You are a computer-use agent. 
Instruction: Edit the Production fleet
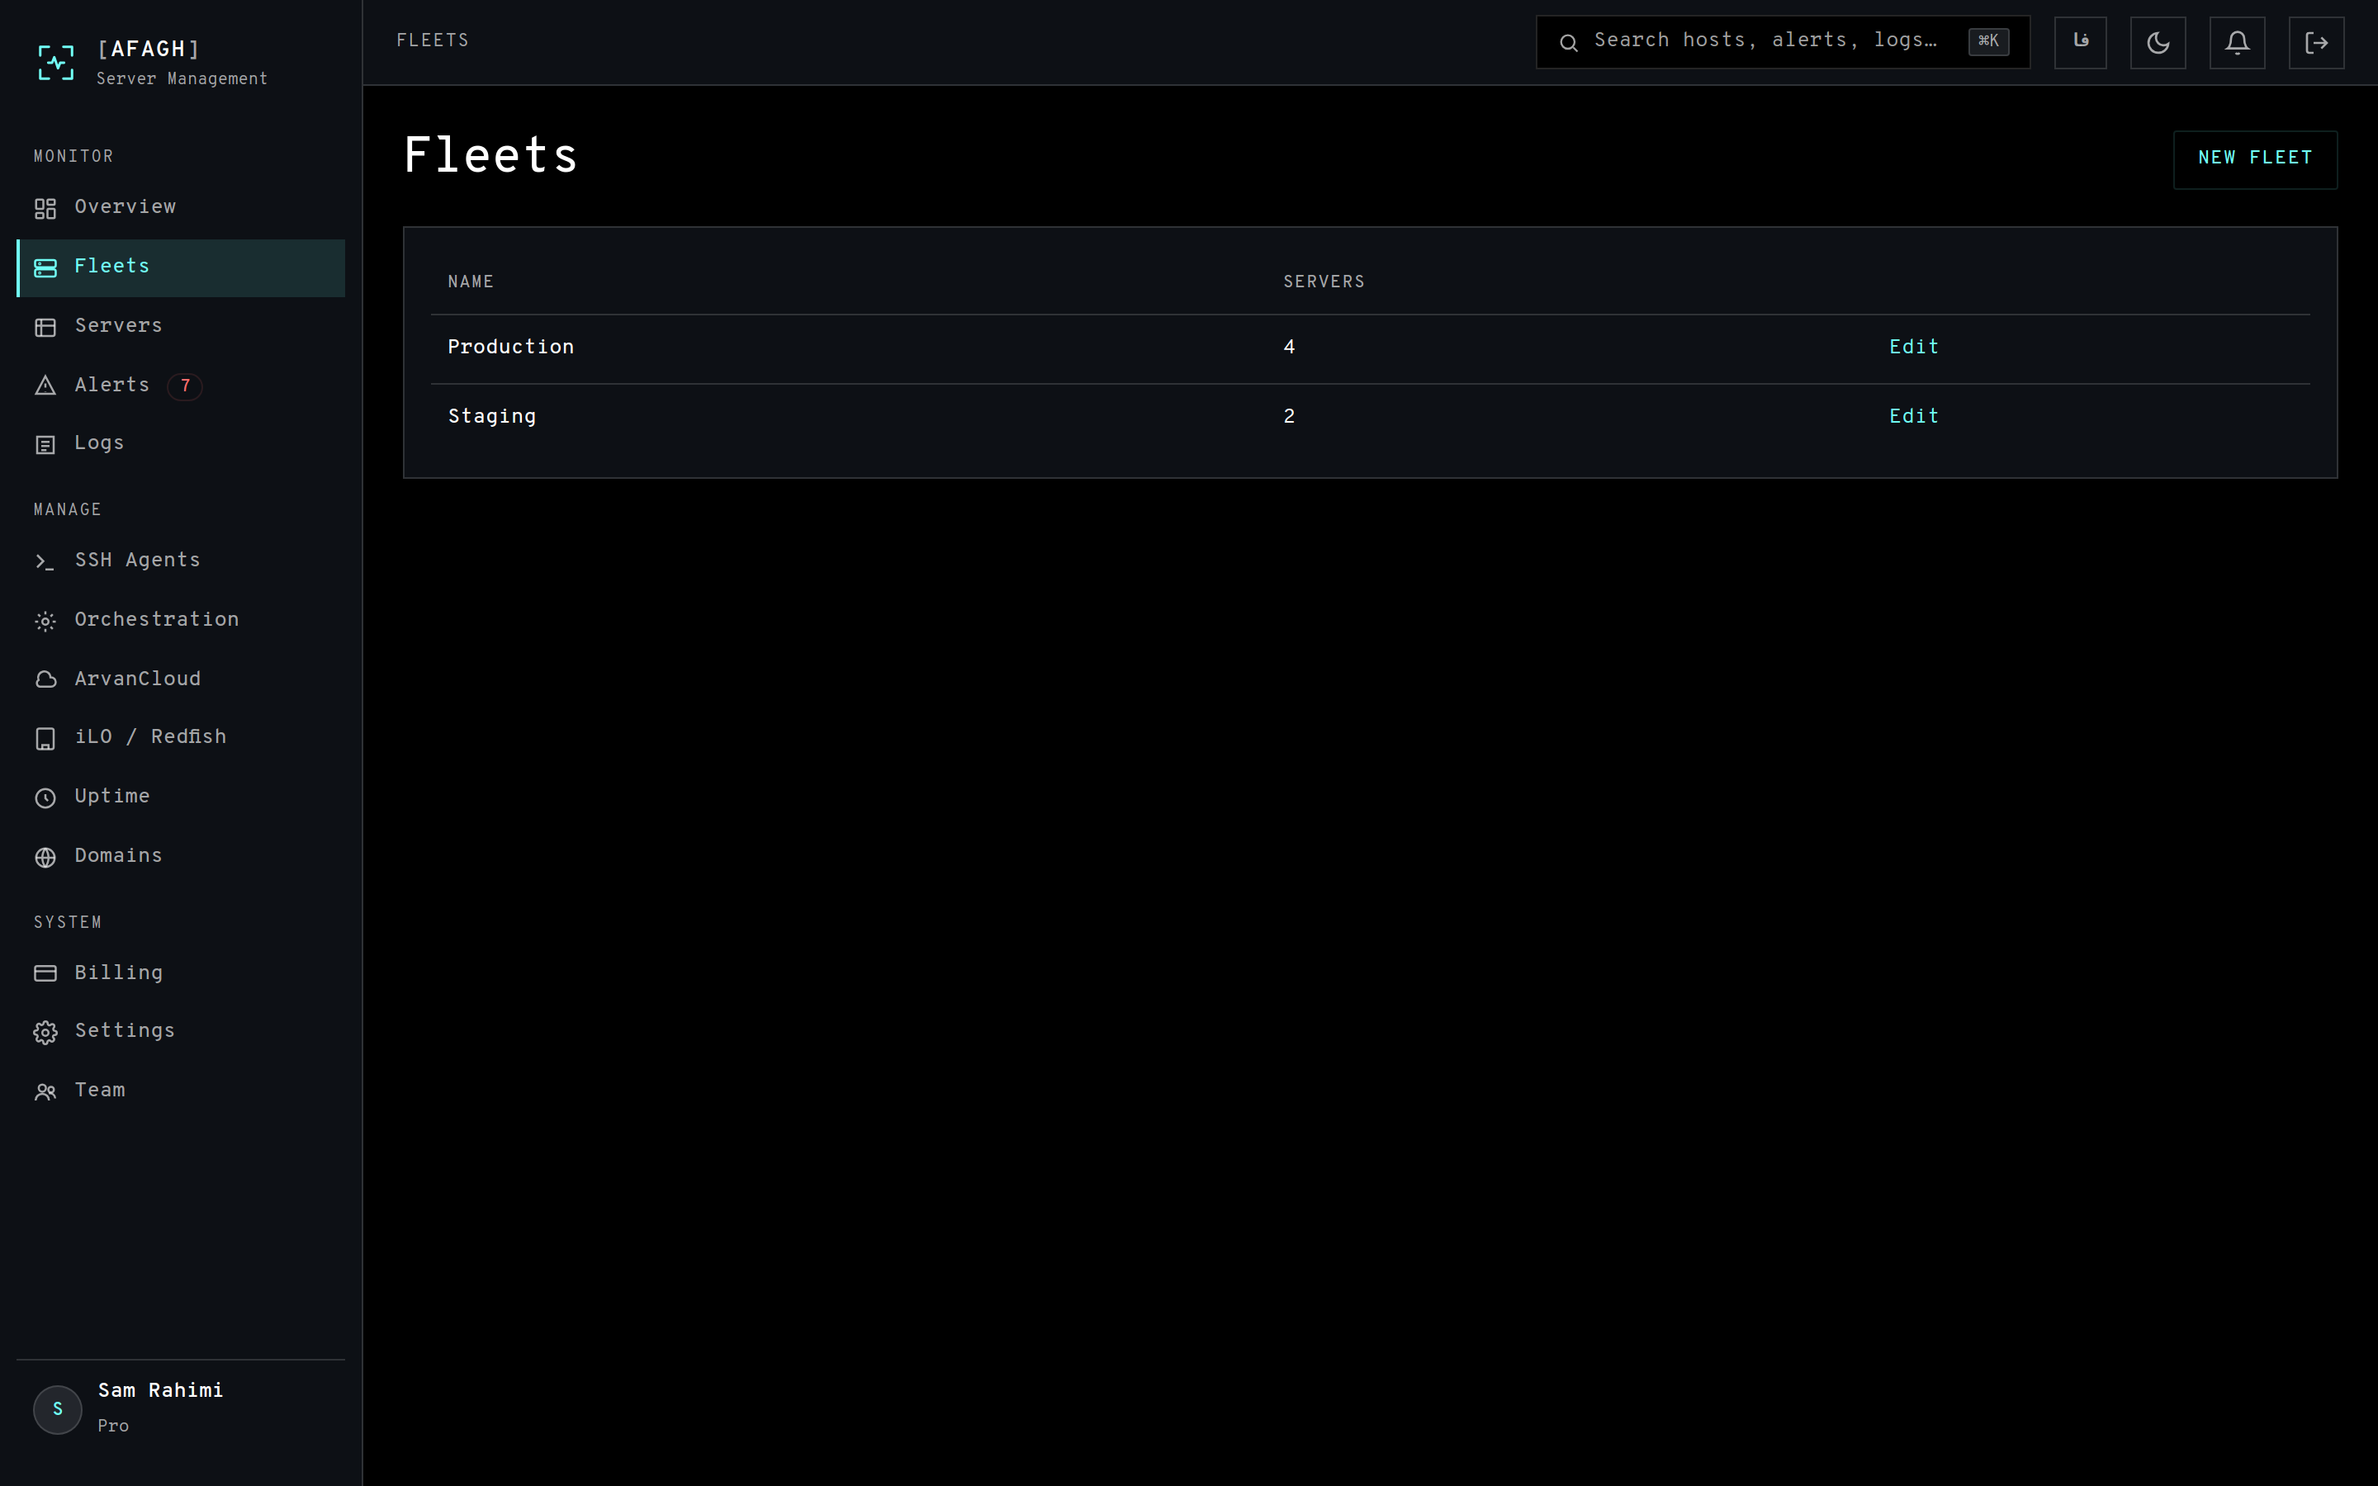(1913, 347)
